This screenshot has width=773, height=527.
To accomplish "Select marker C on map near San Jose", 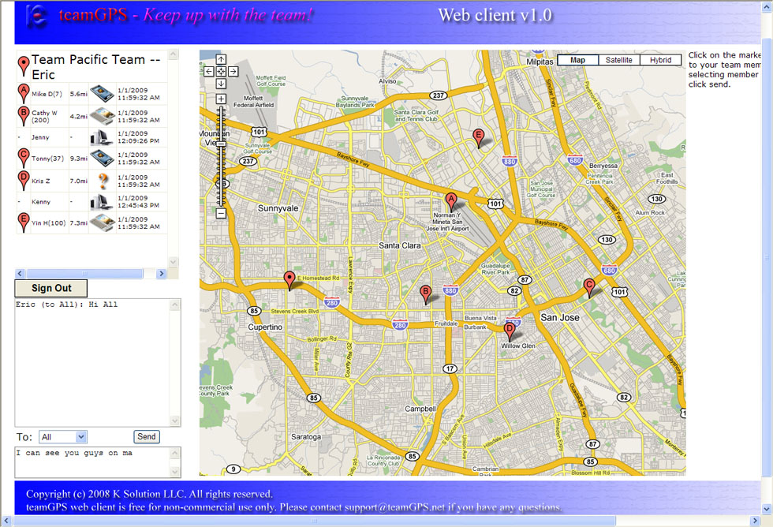I will [588, 287].
